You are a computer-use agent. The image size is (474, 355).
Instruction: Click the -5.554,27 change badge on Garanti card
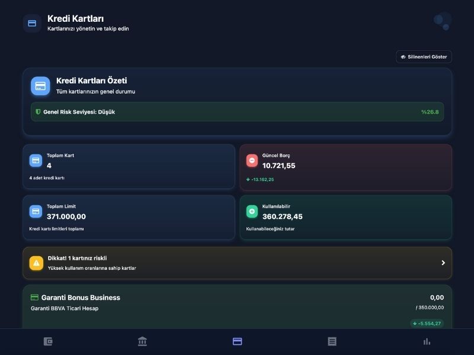427,324
